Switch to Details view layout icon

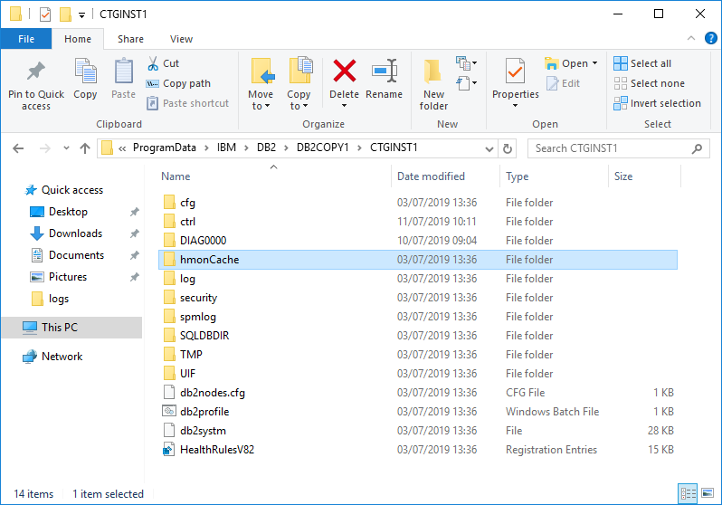pos(688,493)
